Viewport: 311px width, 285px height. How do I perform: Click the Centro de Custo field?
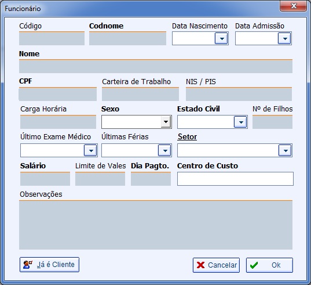coord(235,179)
